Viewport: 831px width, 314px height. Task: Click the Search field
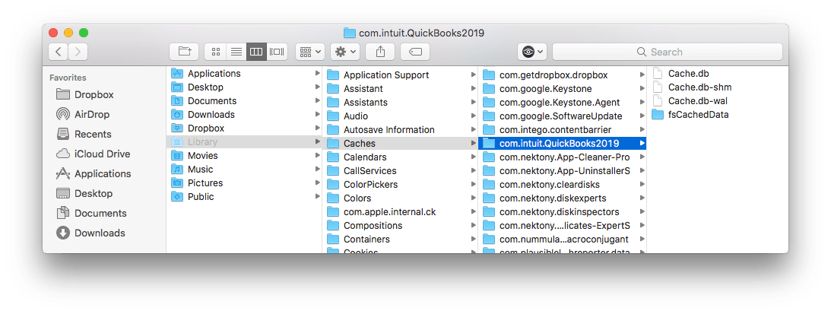coord(668,52)
